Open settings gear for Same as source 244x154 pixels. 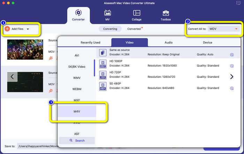coord(232,55)
